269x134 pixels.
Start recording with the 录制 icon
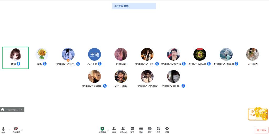click(x=141, y=129)
